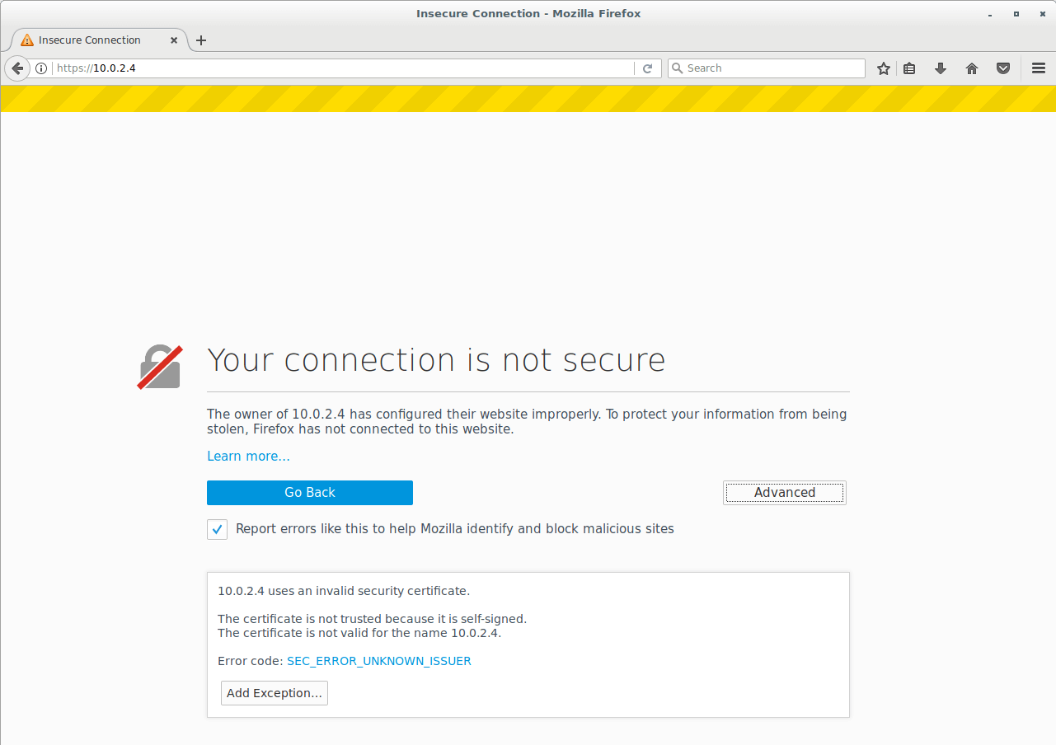Open a new tab with plus button
The height and width of the screenshot is (745, 1056).
coord(201,40)
